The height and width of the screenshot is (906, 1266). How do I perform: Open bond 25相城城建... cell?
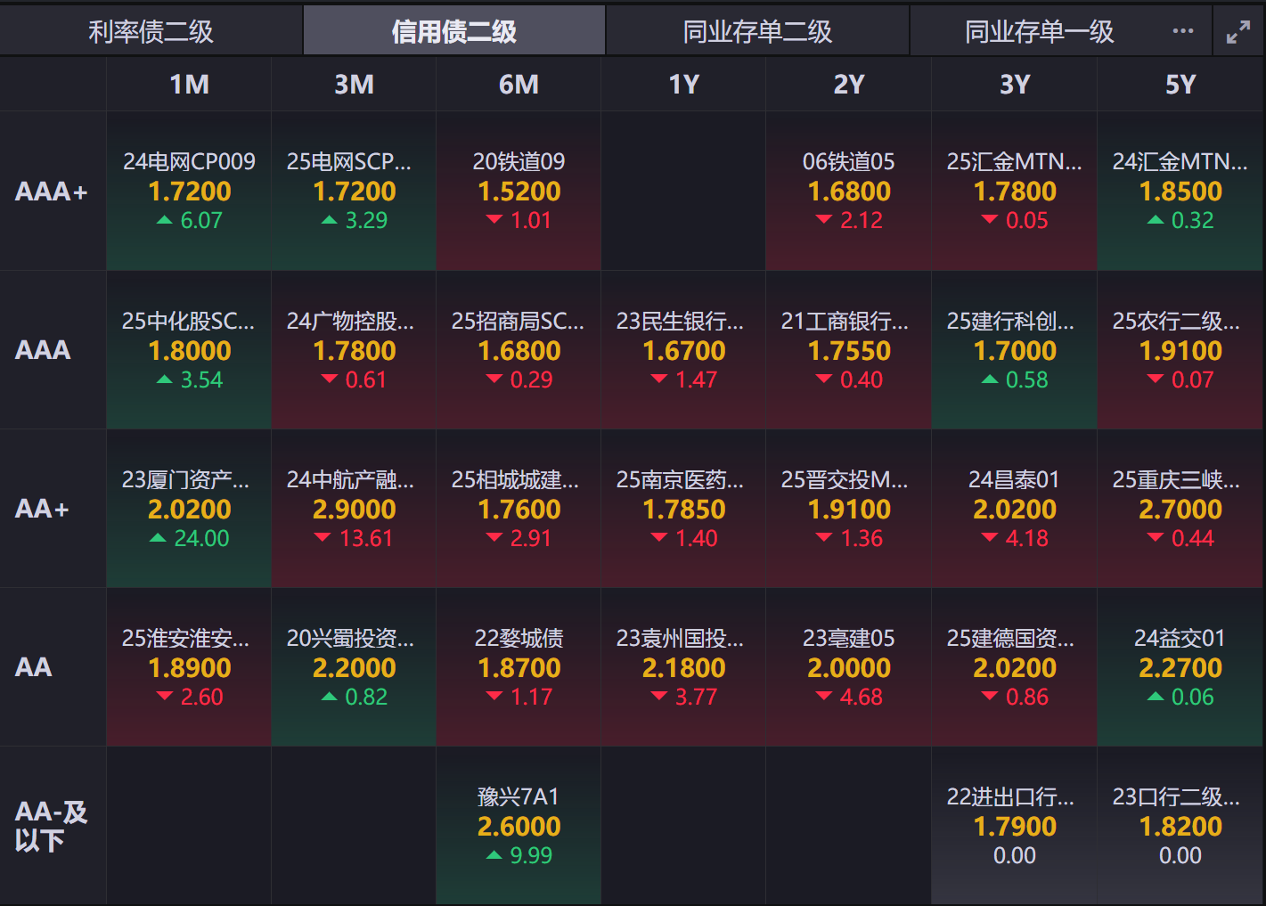click(519, 509)
